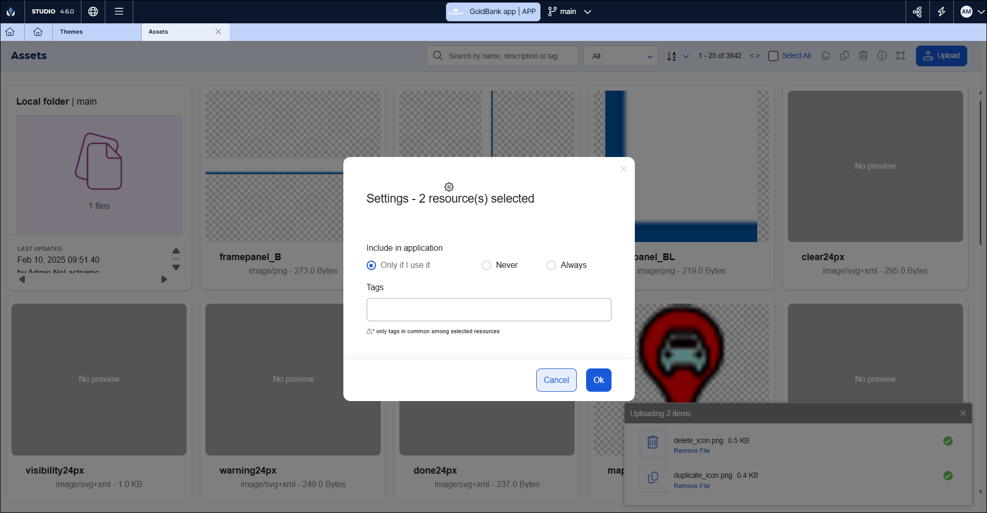Select the 'Never' radio option

pyautogui.click(x=486, y=265)
